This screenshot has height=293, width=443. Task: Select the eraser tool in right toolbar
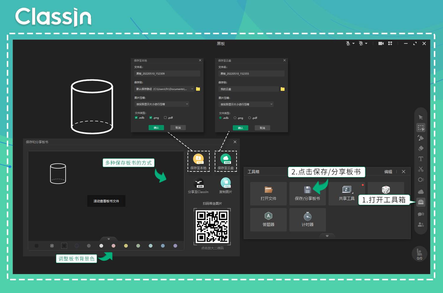(x=421, y=148)
